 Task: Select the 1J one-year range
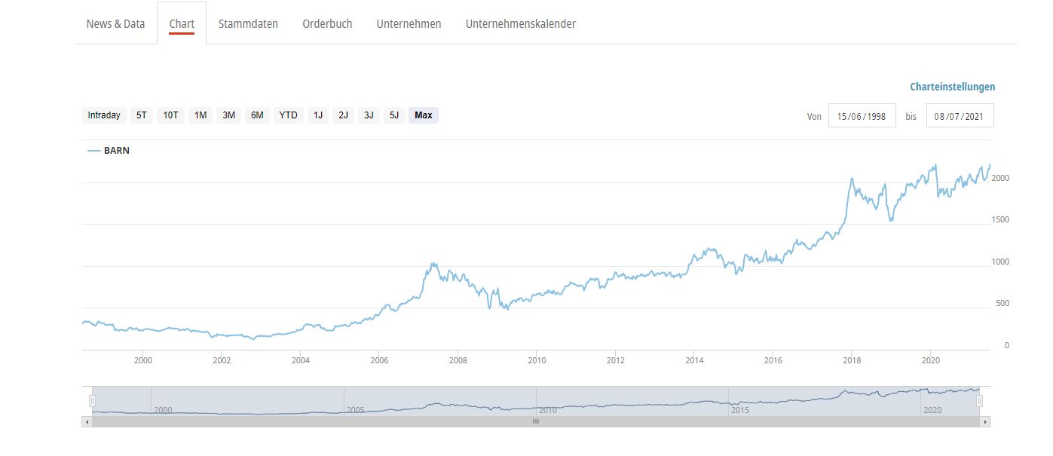coord(318,115)
